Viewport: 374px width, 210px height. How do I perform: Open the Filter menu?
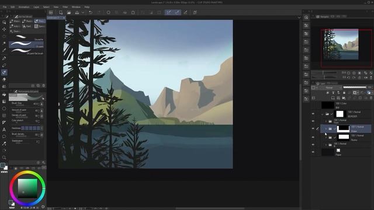(x=65, y=7)
